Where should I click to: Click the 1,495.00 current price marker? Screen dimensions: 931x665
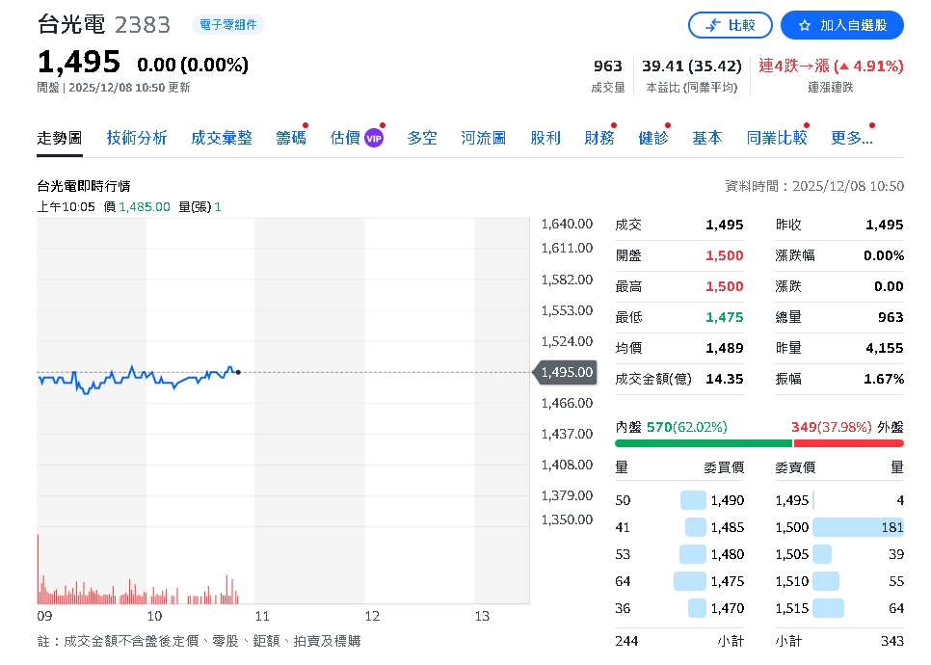566,372
